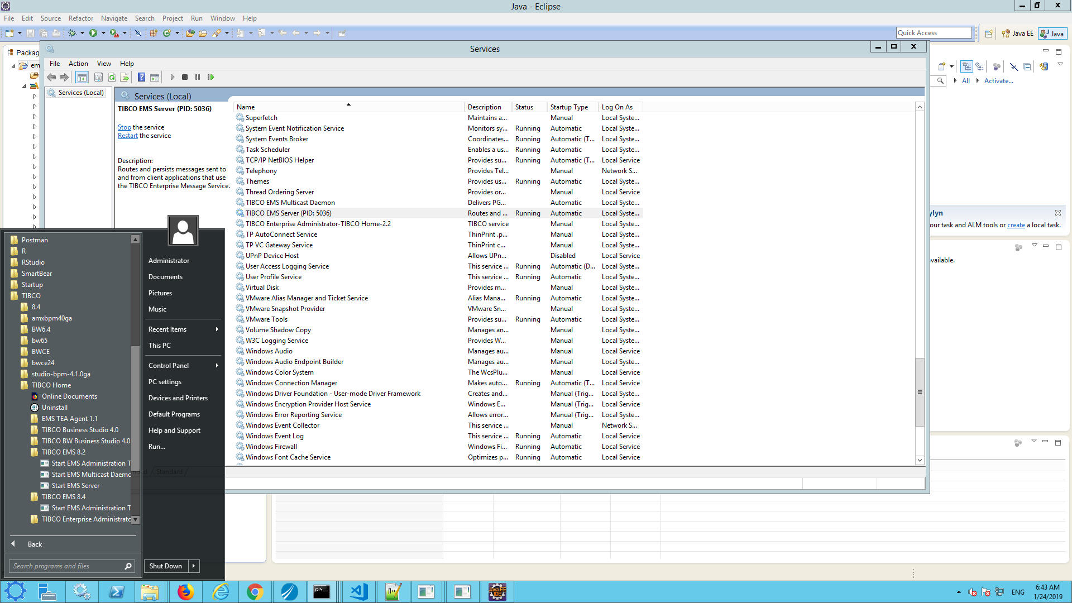The height and width of the screenshot is (603, 1072).
Task: Open PowerShell from the taskbar
Action: [x=116, y=592]
